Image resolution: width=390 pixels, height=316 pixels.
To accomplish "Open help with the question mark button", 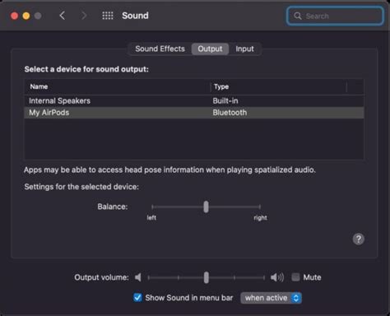I will pyautogui.click(x=358, y=239).
